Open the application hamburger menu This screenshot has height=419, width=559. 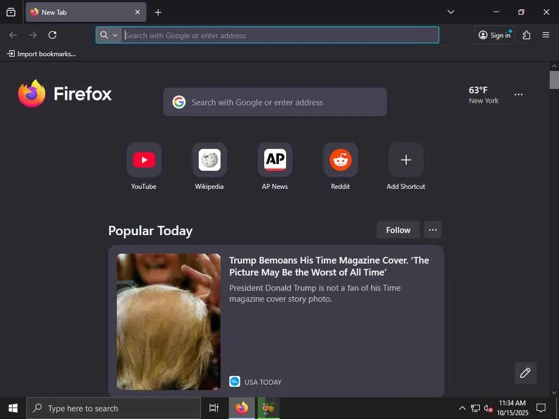click(x=546, y=35)
